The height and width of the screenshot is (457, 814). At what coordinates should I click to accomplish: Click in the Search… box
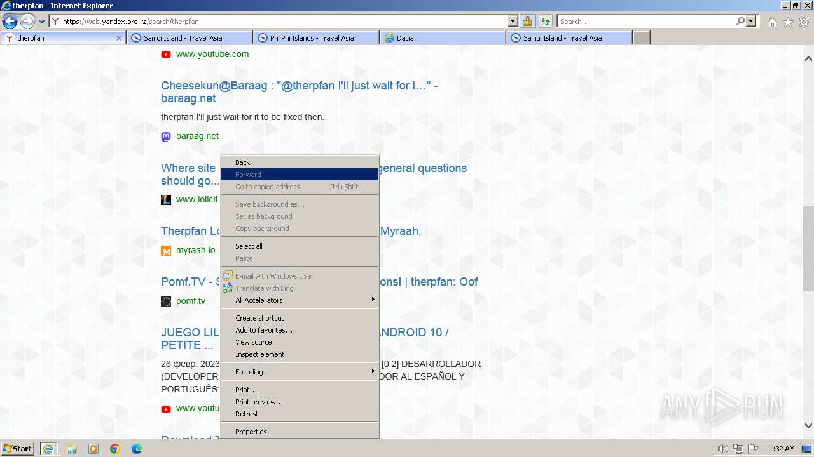coord(646,22)
